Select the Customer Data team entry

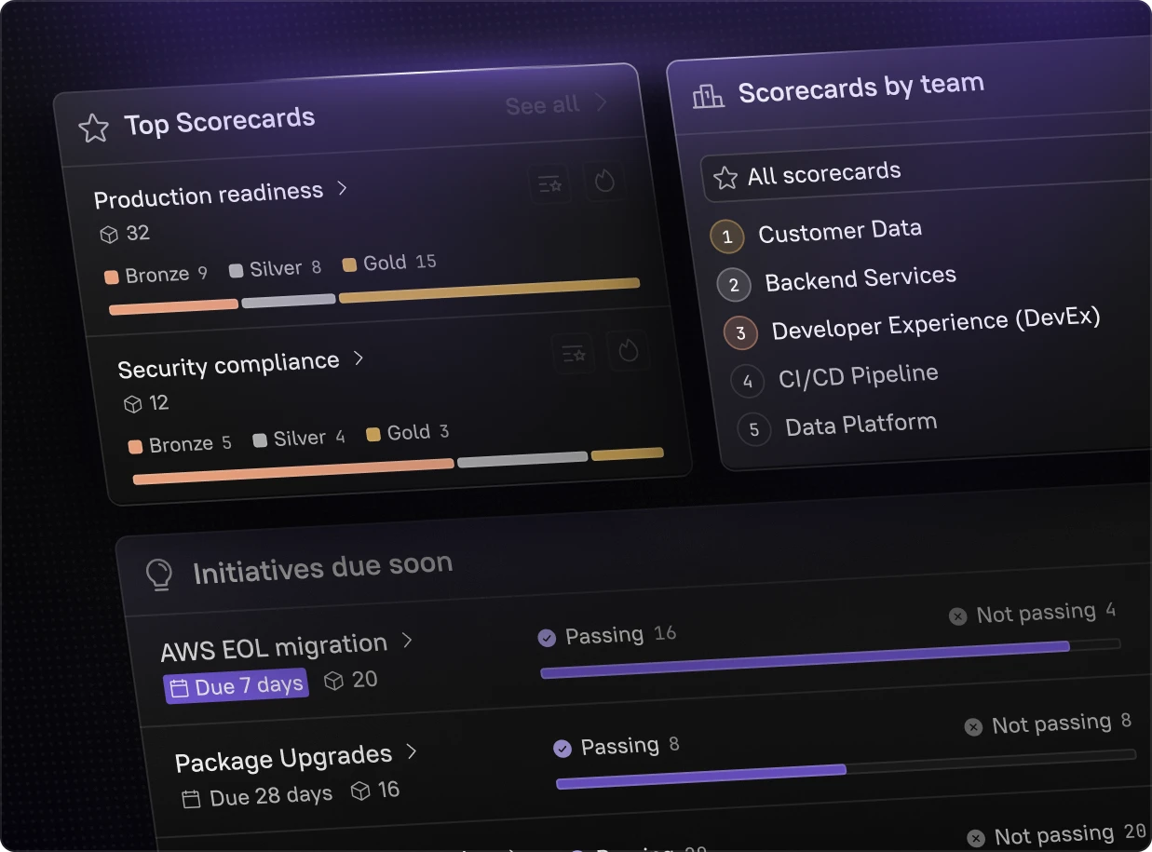[839, 231]
